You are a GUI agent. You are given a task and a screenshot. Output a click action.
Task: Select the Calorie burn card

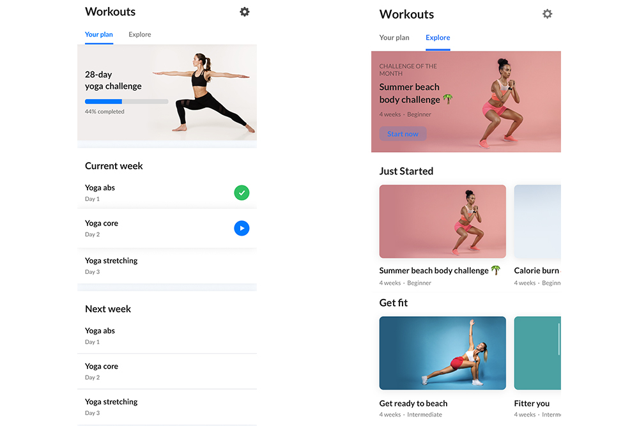coord(537,222)
